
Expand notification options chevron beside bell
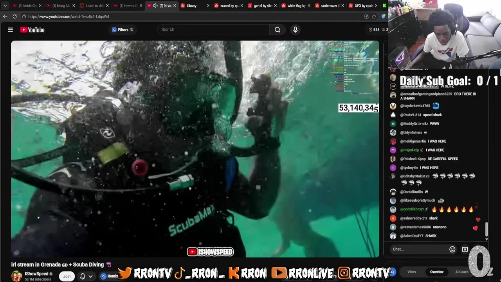pos(90,276)
